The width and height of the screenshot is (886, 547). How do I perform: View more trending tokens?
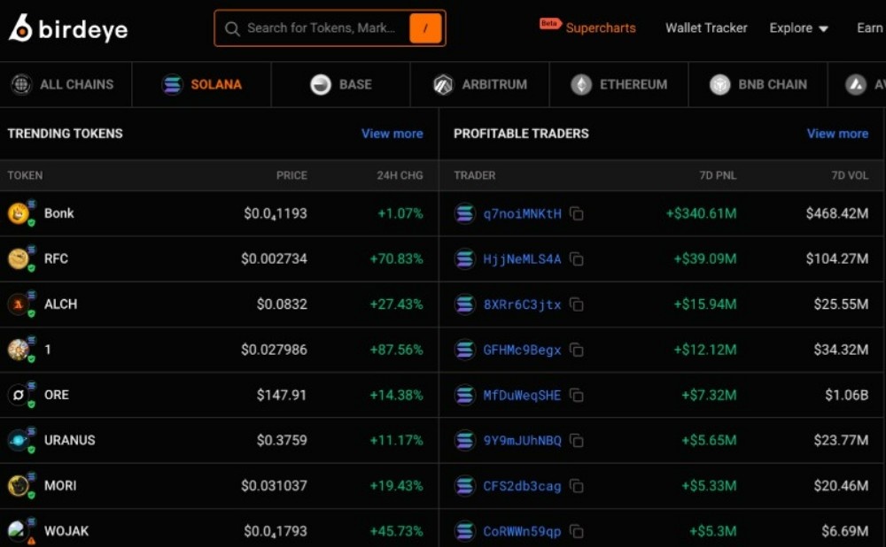click(392, 134)
